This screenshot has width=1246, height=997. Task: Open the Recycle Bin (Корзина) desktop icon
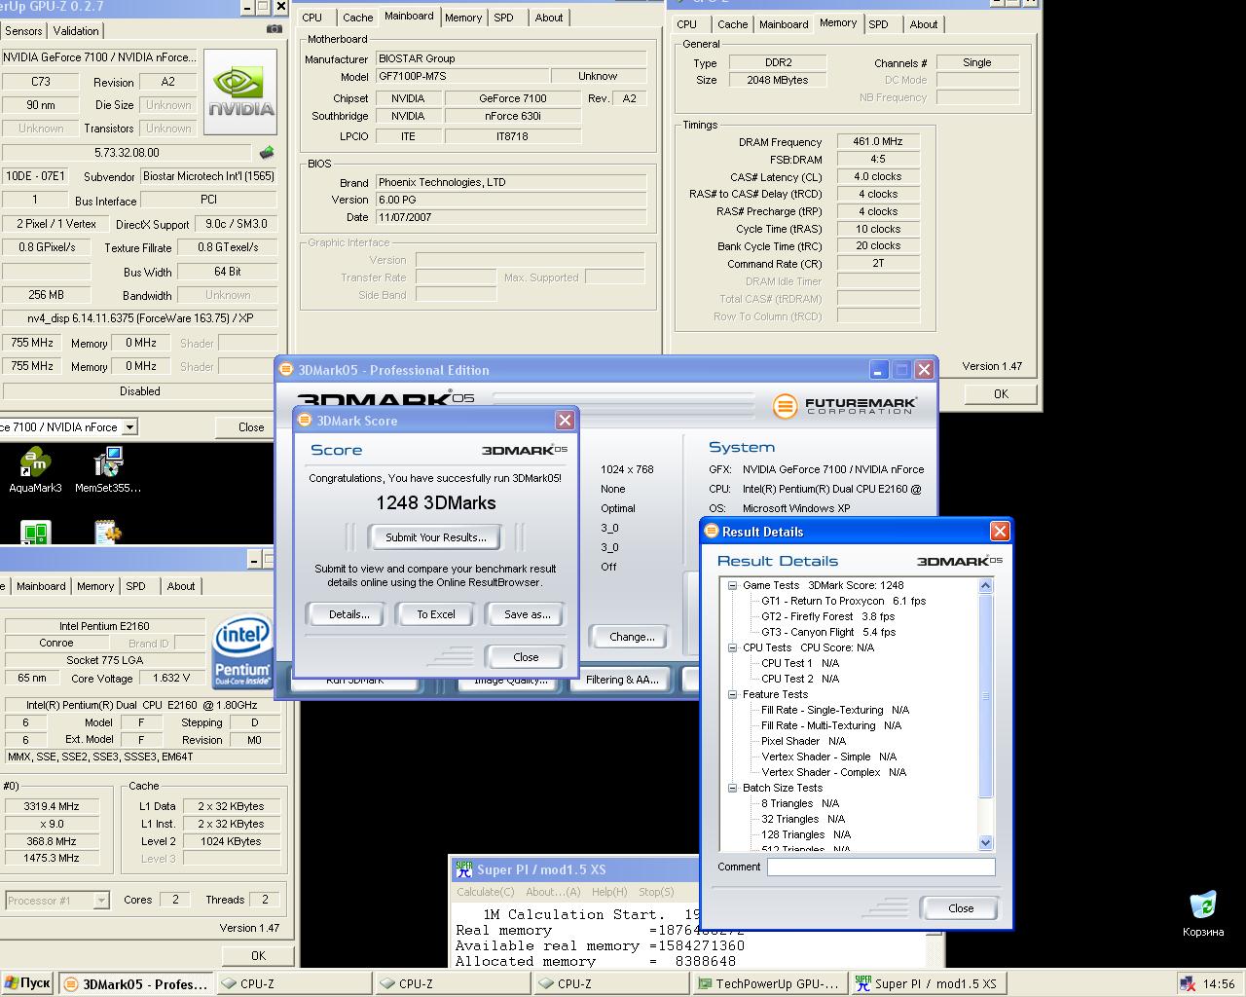click(x=1203, y=913)
